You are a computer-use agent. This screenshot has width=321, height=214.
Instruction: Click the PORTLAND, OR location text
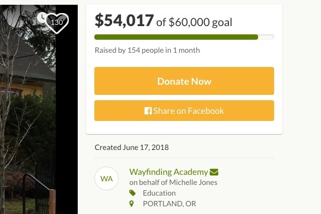[169, 203]
